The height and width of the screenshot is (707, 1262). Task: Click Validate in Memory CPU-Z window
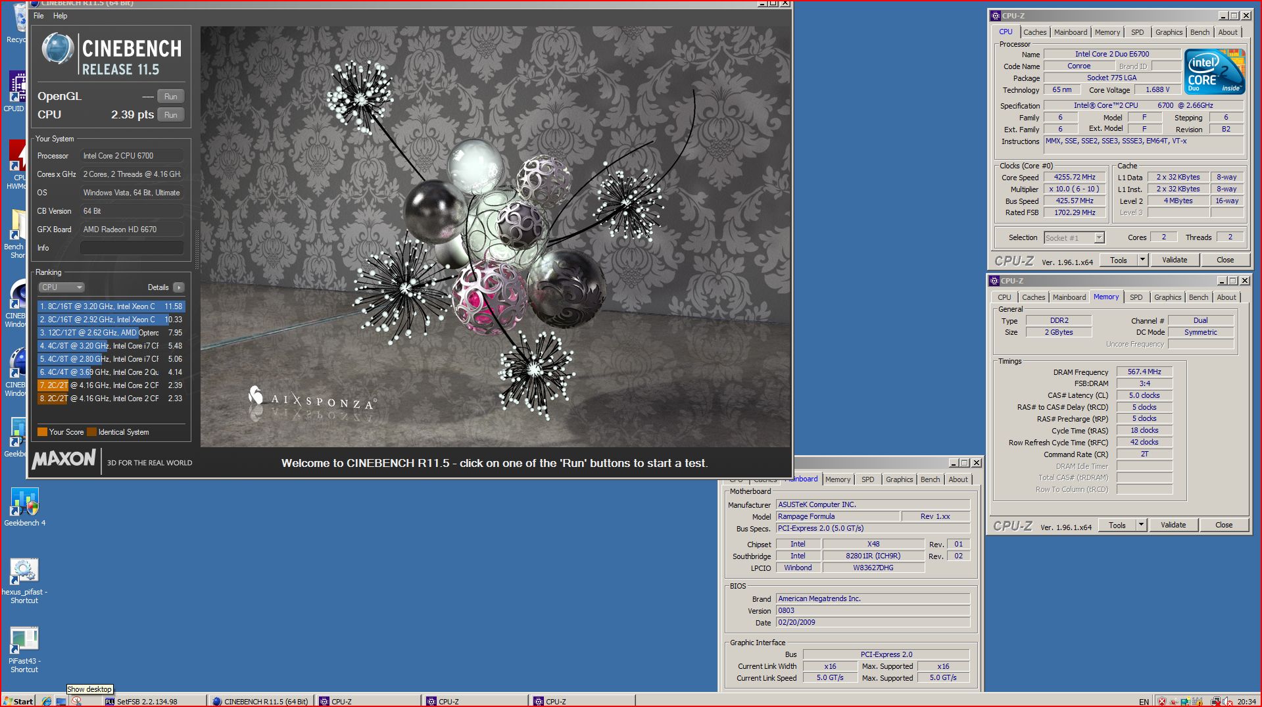click(x=1173, y=525)
